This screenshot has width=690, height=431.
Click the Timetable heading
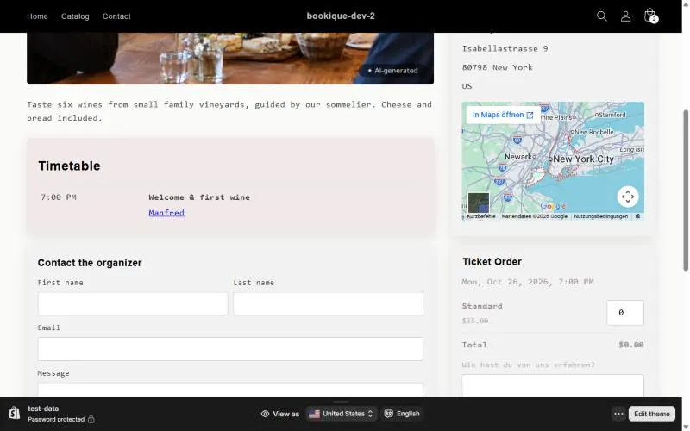(x=69, y=166)
